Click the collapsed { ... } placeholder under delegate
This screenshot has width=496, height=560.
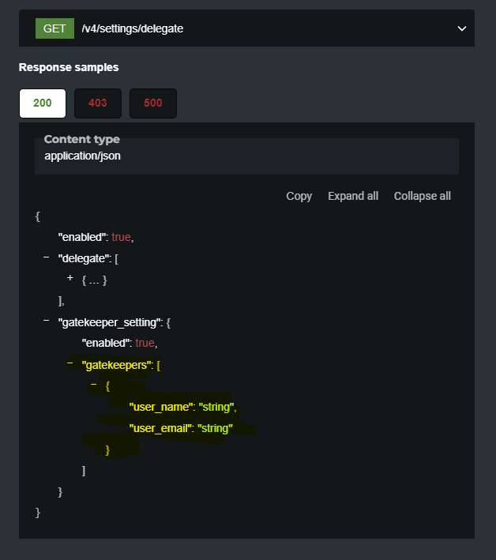(x=94, y=280)
